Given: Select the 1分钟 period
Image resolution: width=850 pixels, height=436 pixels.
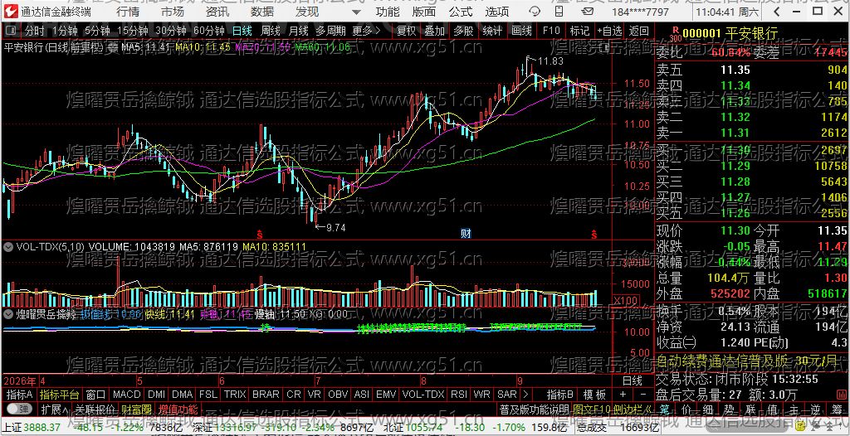Looking at the screenshot, I should 65,31.
